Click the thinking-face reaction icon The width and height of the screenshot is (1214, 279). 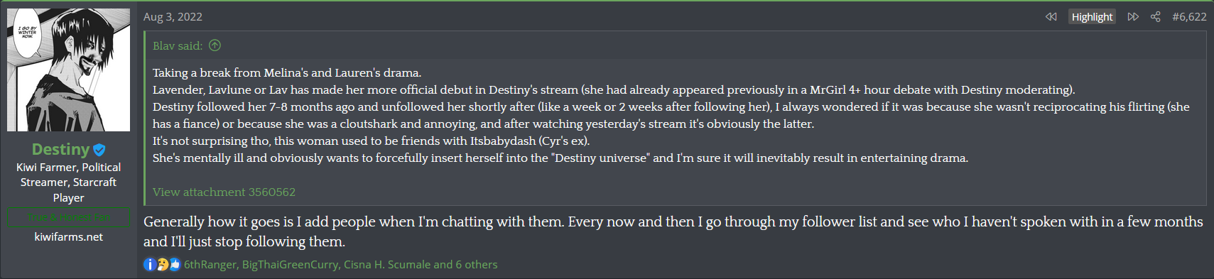(162, 265)
